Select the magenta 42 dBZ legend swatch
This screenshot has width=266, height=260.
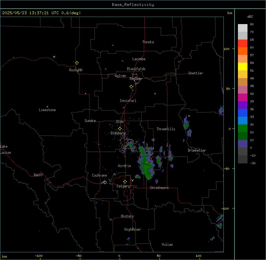pos(243,97)
